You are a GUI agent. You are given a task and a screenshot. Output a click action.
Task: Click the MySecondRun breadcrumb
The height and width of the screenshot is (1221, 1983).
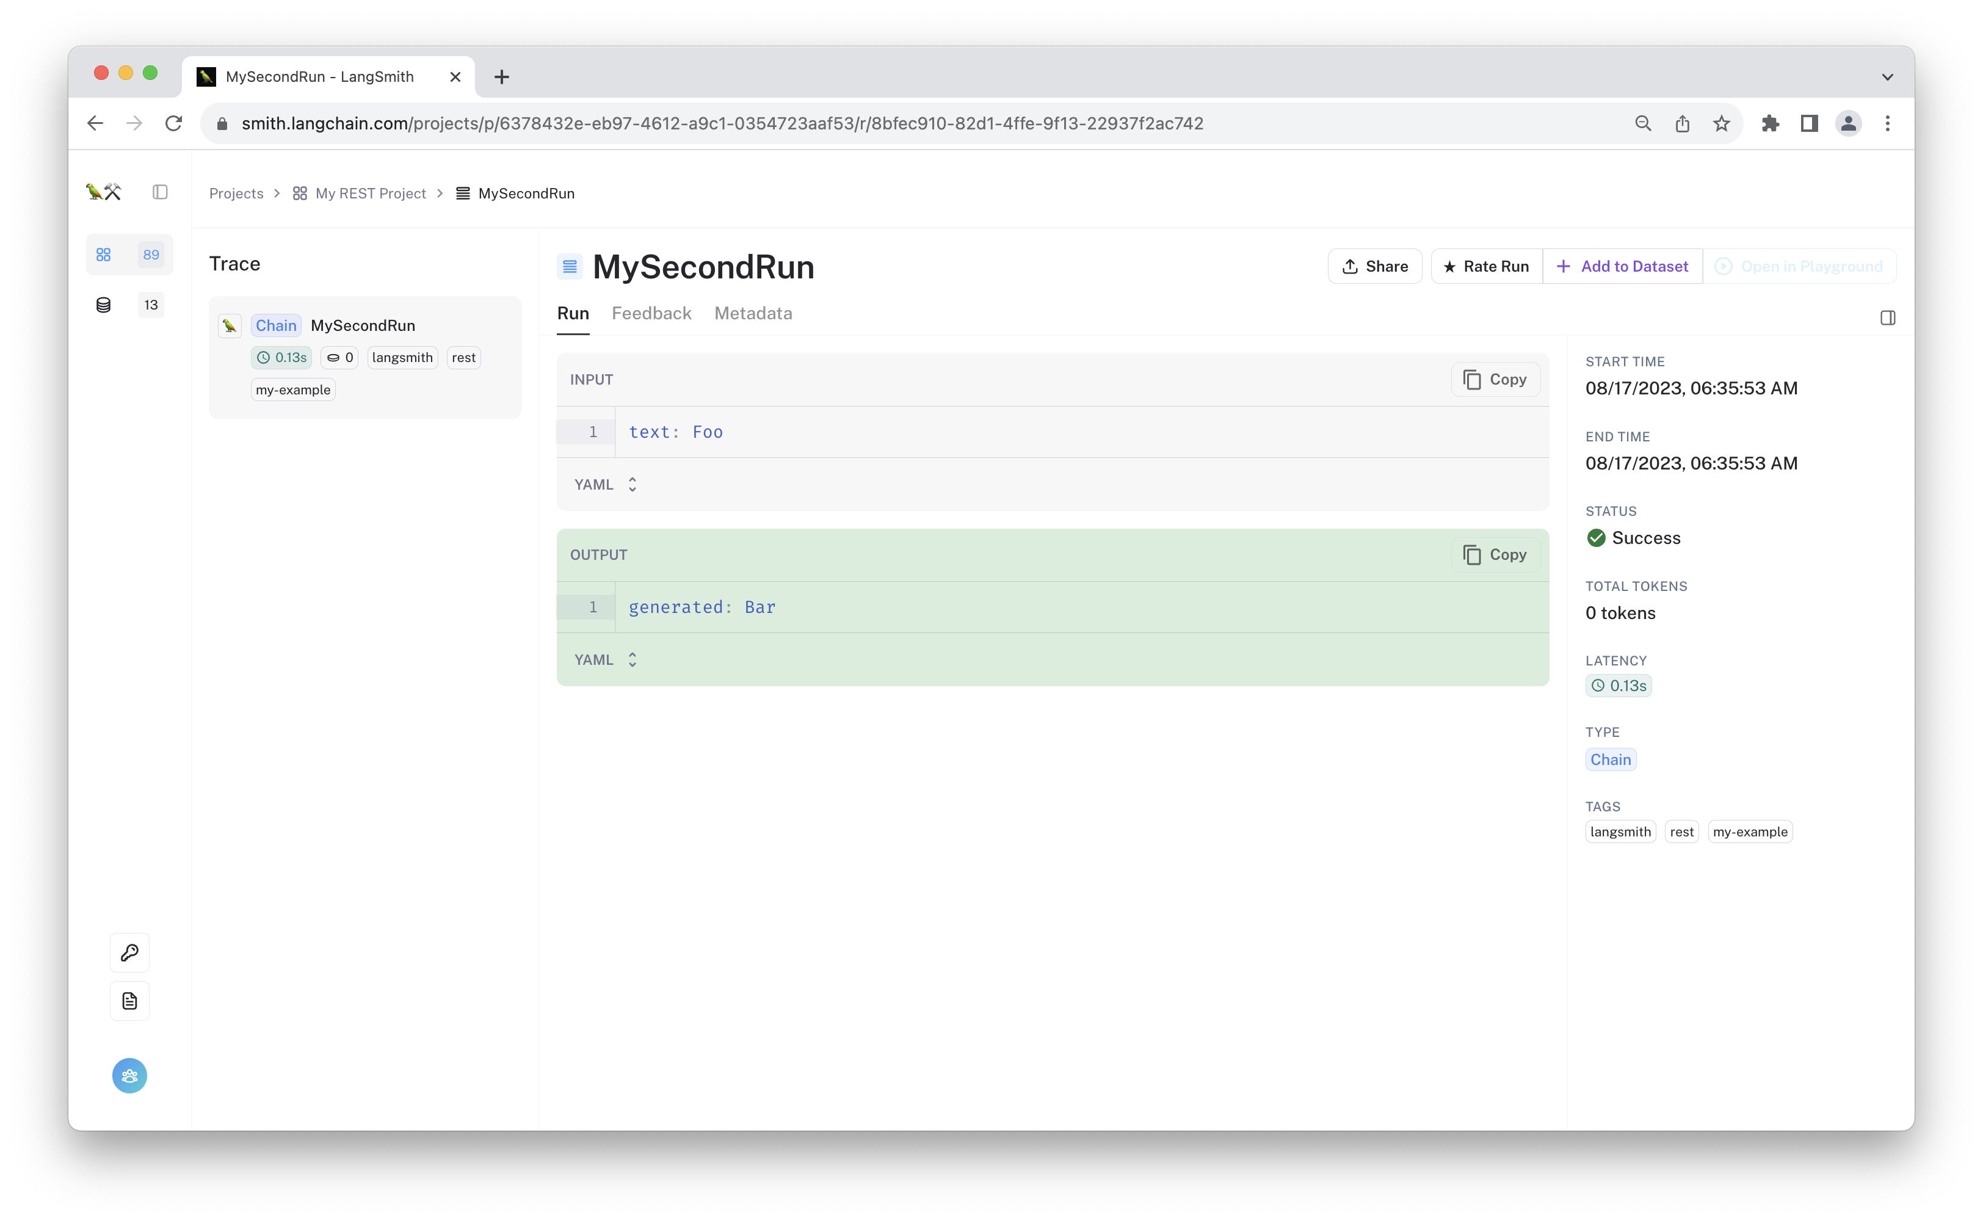515,193
